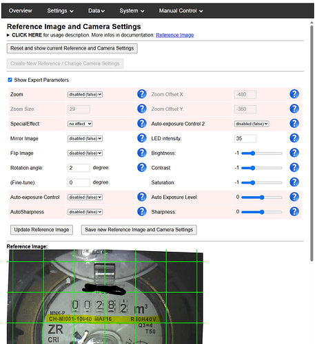
Task: Follow the Reference Image documentation link
Action: pyautogui.click(x=175, y=35)
